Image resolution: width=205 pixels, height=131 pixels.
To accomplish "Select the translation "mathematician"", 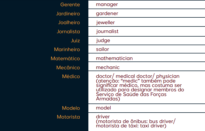I will point(114,58).
